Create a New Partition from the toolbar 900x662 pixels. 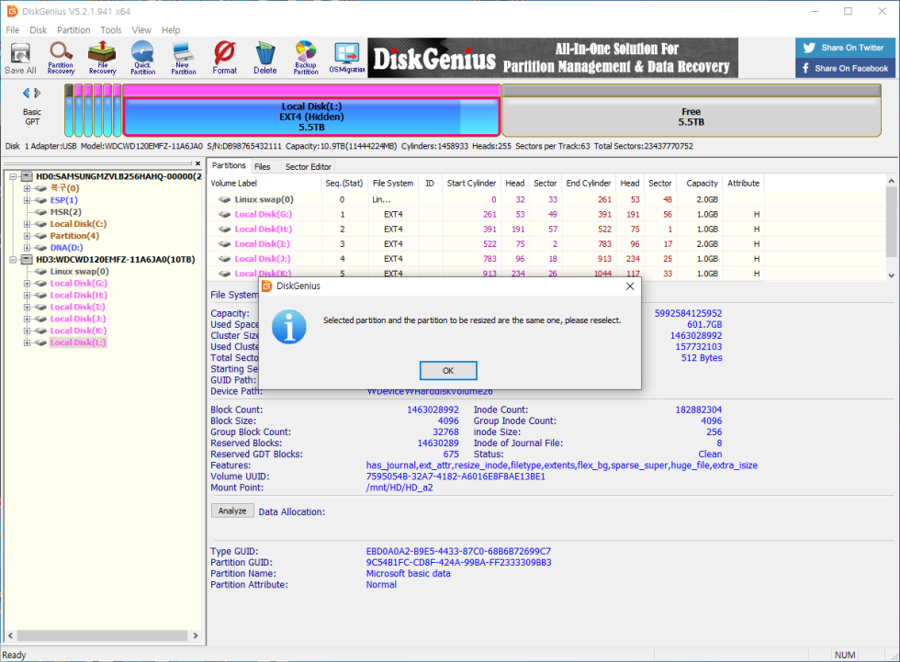(x=183, y=58)
